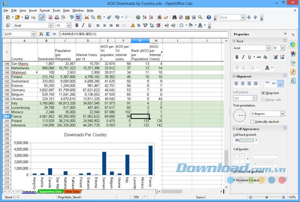Click the Zoom magnifier icon
Image resolution: width=300 pixels, height=202 pixels.
(200, 17)
